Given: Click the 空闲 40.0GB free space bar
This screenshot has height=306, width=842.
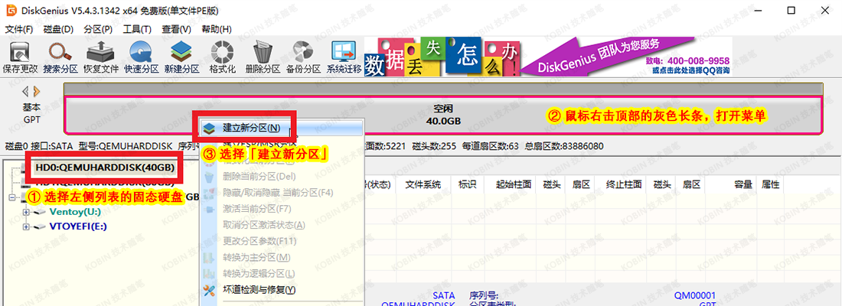Looking at the screenshot, I should (x=443, y=114).
